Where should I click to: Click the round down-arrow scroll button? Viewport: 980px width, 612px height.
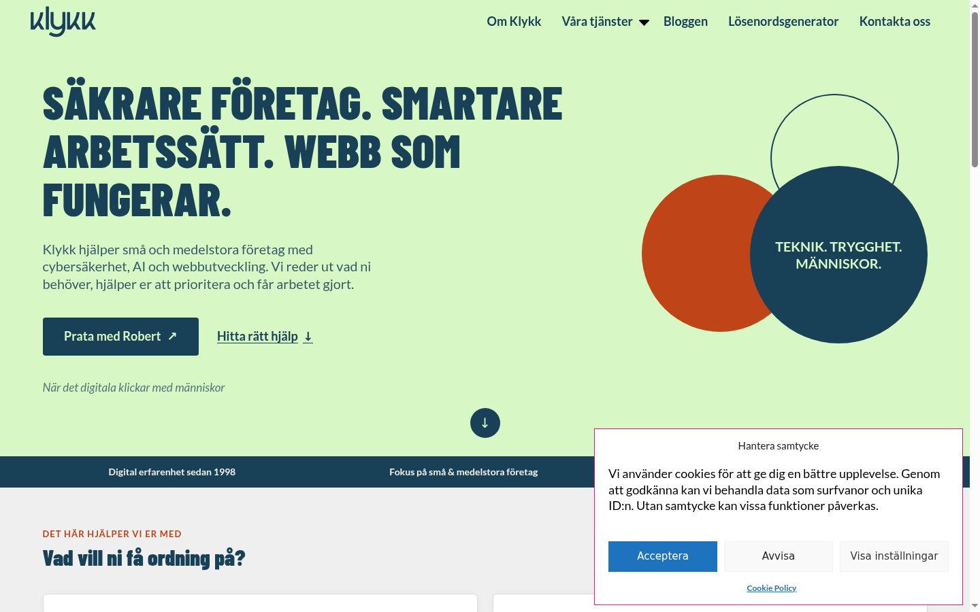tap(485, 423)
